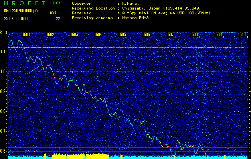Screen dimensions: 251x159
Task: Click the date stamp 25.07.08 16:00
Action: coord(17,19)
